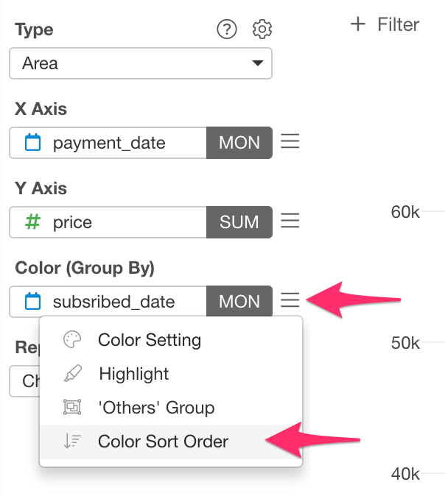This screenshot has height=496, width=445.
Task: Expand the chart Type dropdown showing Area
Action: [141, 63]
